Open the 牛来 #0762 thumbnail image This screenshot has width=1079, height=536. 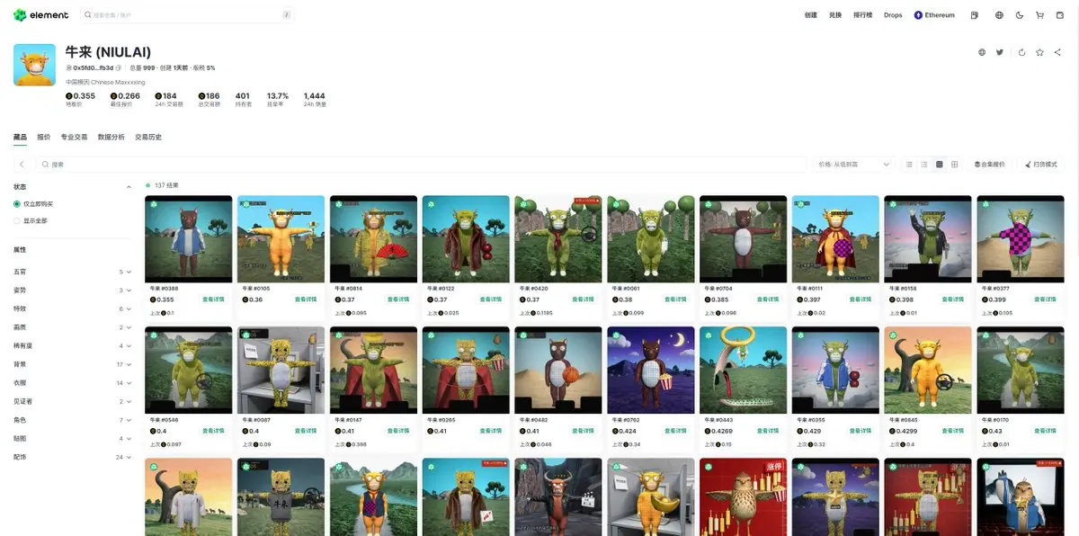(x=651, y=370)
